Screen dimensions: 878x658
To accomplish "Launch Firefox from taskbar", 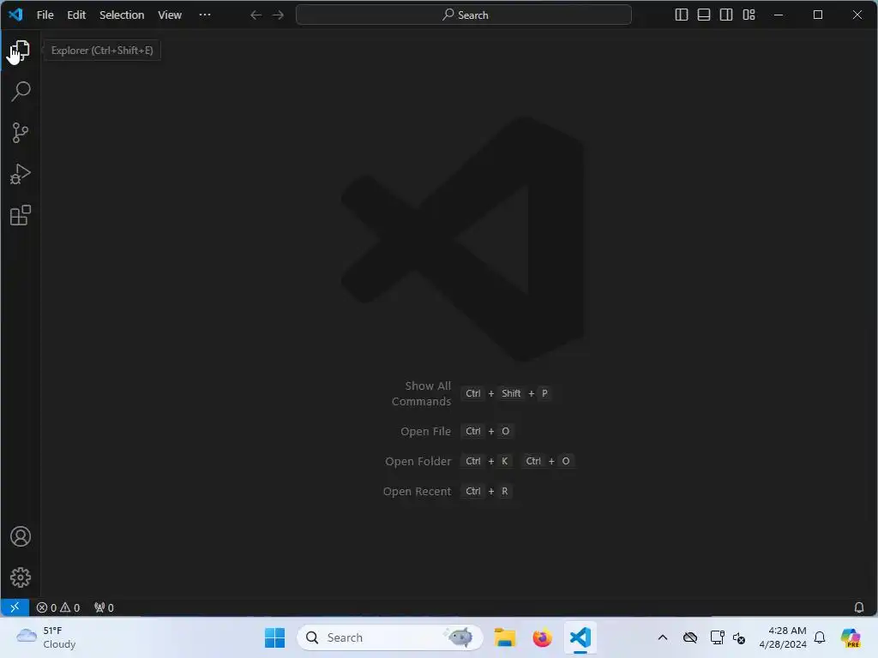I will click(542, 637).
